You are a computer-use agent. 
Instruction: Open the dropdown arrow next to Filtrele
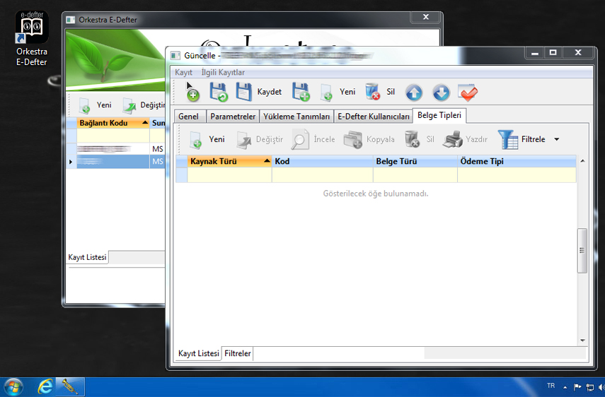556,139
